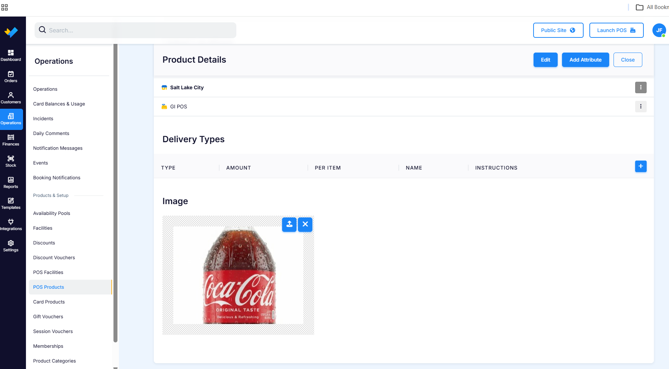This screenshot has width=669, height=369.
Task: Click the AMOUNT column header
Action: click(238, 168)
